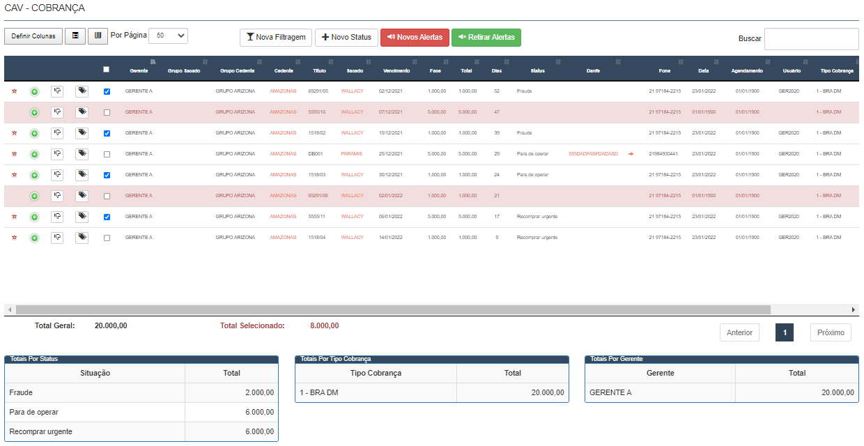
Task: Toggle the select-all checkbox in the table header
Action: pos(107,70)
